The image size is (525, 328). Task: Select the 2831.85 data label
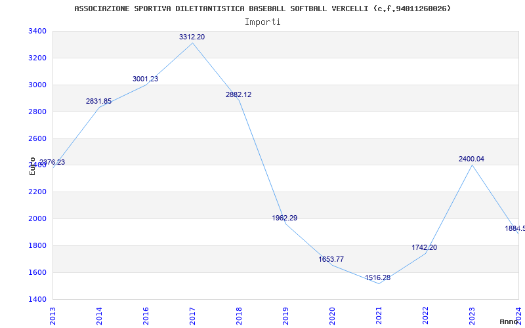[99, 102]
